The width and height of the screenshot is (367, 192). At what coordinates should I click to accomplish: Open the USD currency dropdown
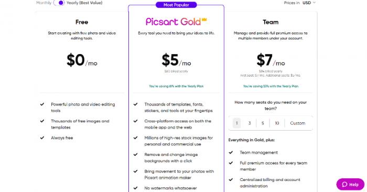pyautogui.click(x=309, y=3)
